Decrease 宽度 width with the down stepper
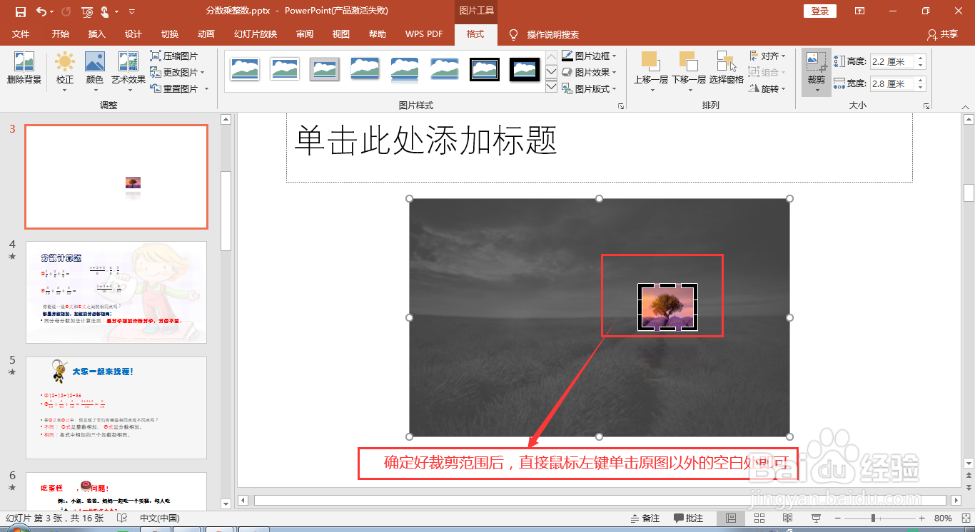The image size is (975, 532). pos(921,88)
